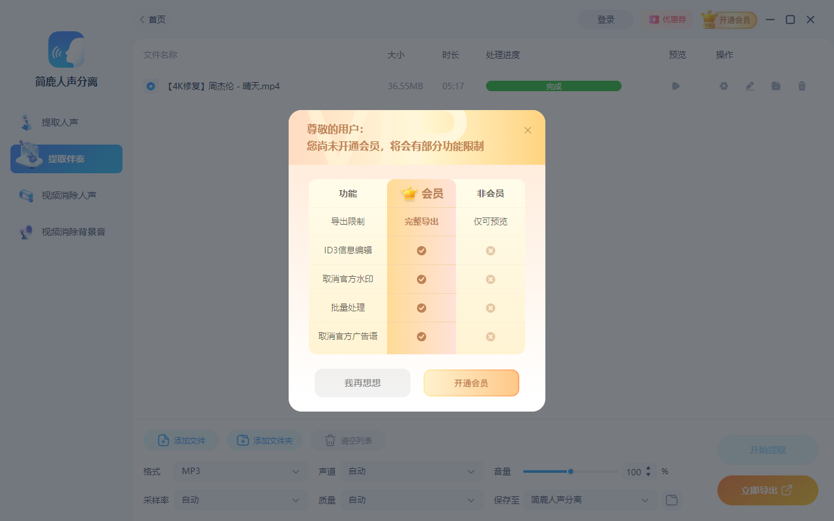This screenshot has height=521, width=834.
Task: Open settings for the 晴天 file
Action: (x=723, y=85)
